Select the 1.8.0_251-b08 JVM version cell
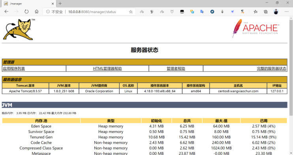The image size is (293, 155). pyautogui.click(x=64, y=91)
